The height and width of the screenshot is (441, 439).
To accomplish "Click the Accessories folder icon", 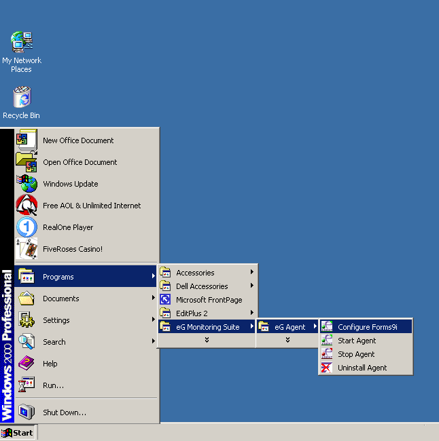I will point(165,272).
